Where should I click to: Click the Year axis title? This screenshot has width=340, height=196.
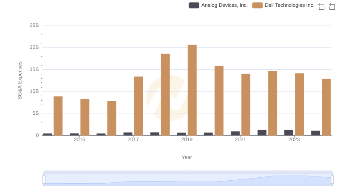(x=187, y=157)
